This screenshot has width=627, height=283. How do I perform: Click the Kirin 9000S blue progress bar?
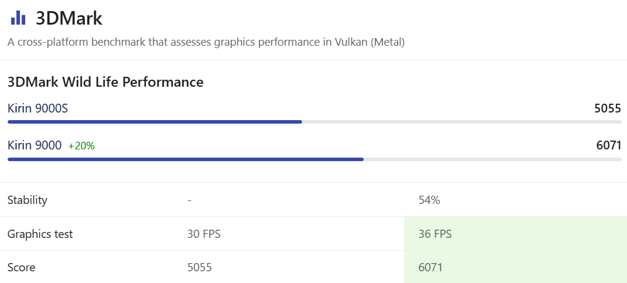[x=155, y=122]
